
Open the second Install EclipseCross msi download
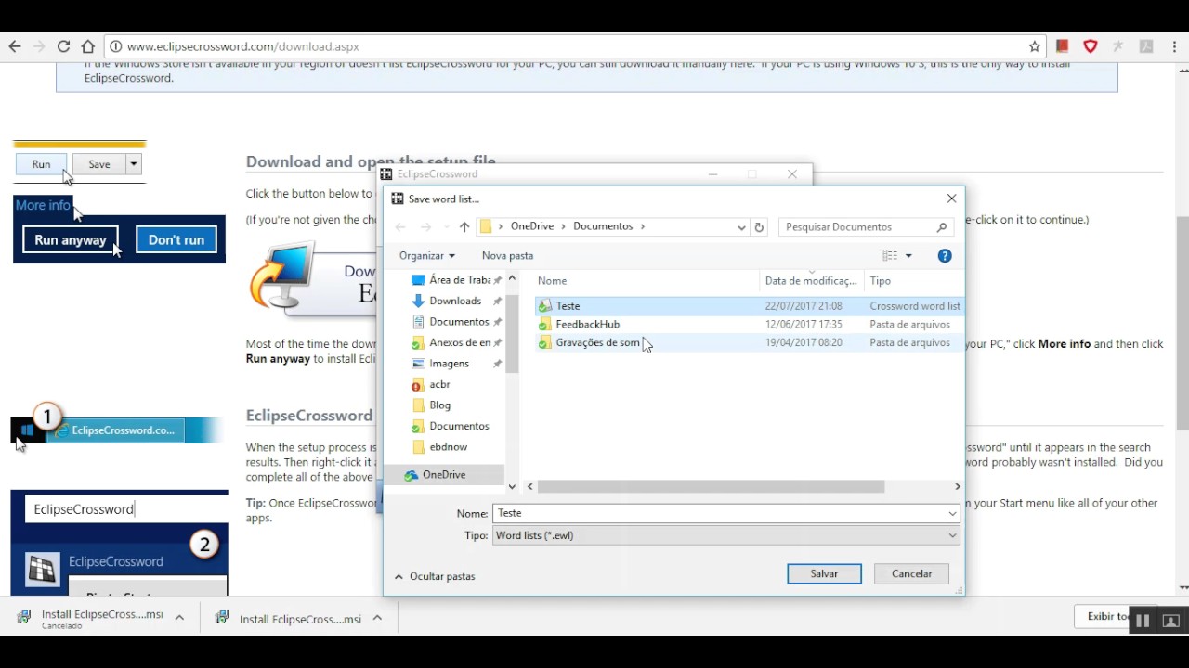289,619
